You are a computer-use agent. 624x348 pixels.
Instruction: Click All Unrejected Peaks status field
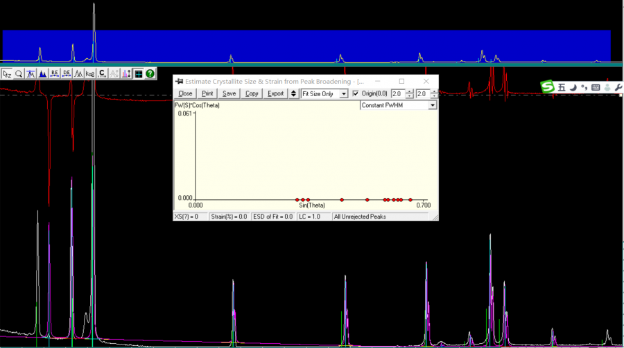pos(360,217)
